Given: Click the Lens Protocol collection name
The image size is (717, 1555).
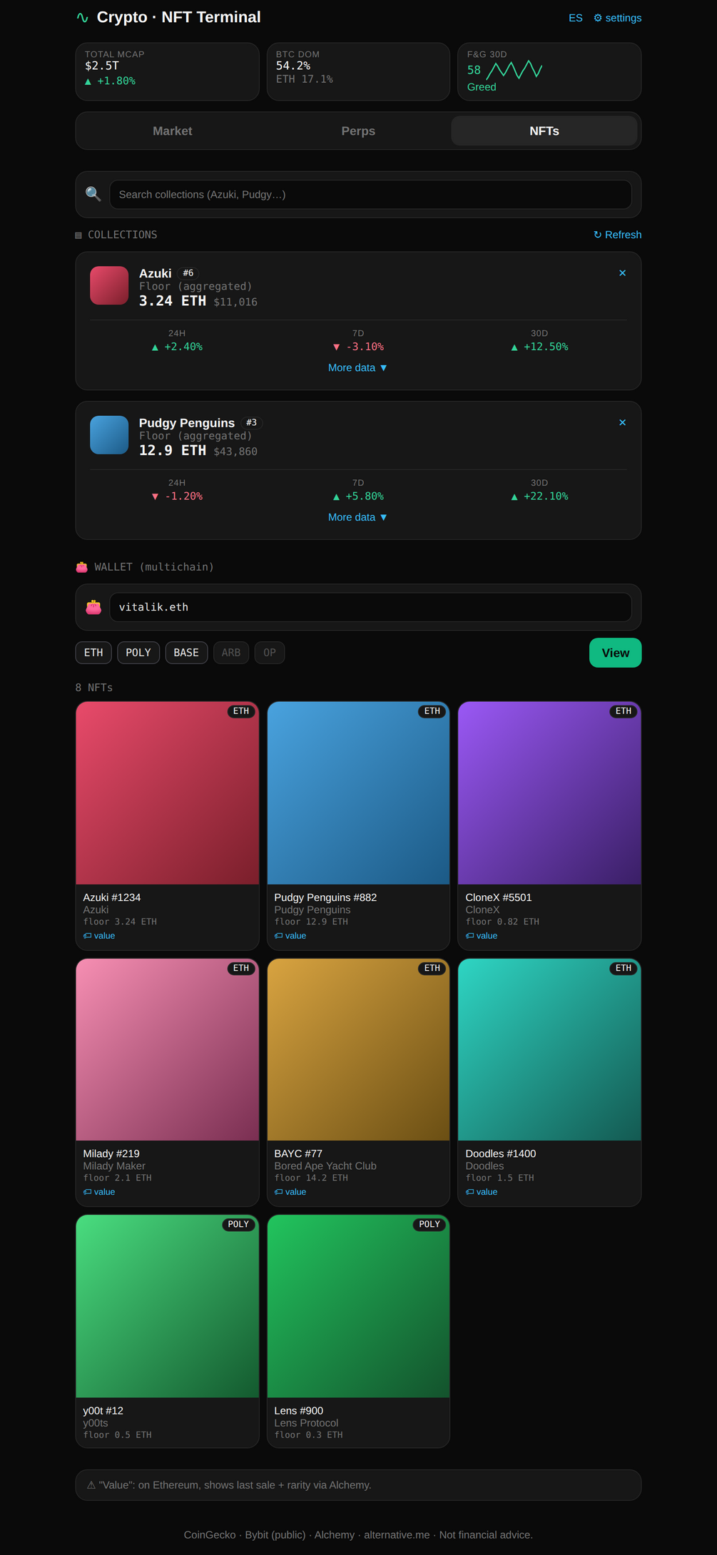Looking at the screenshot, I should [306, 1422].
